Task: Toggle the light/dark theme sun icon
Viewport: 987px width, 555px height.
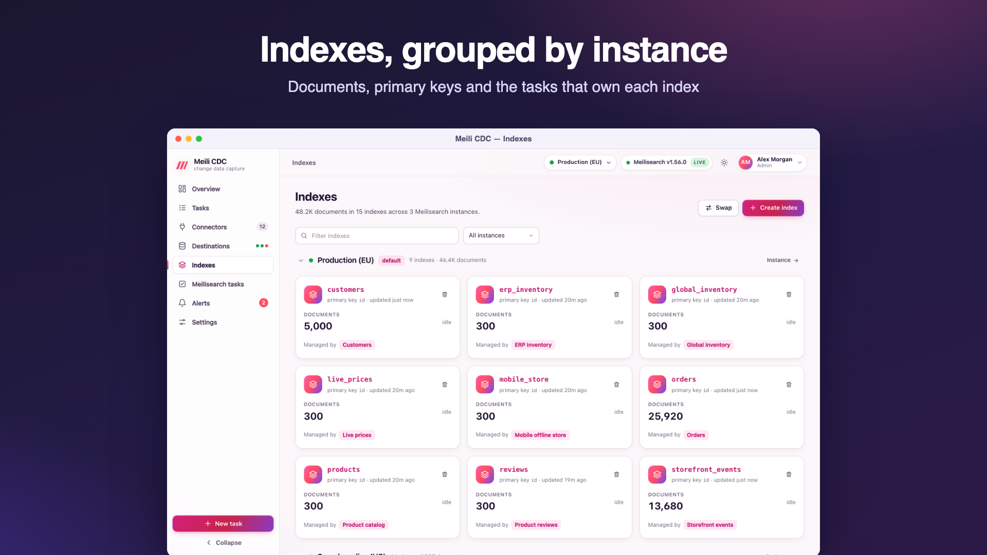Action: [724, 162]
